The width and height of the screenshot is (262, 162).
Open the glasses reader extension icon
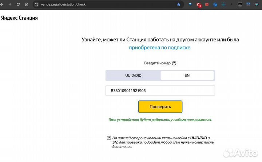240,4
